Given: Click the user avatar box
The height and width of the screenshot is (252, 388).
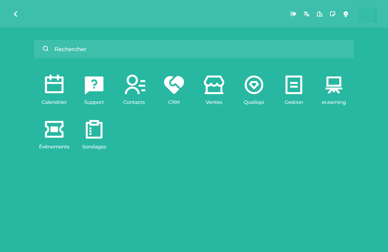Looking at the screenshot, I should click(x=367, y=15).
